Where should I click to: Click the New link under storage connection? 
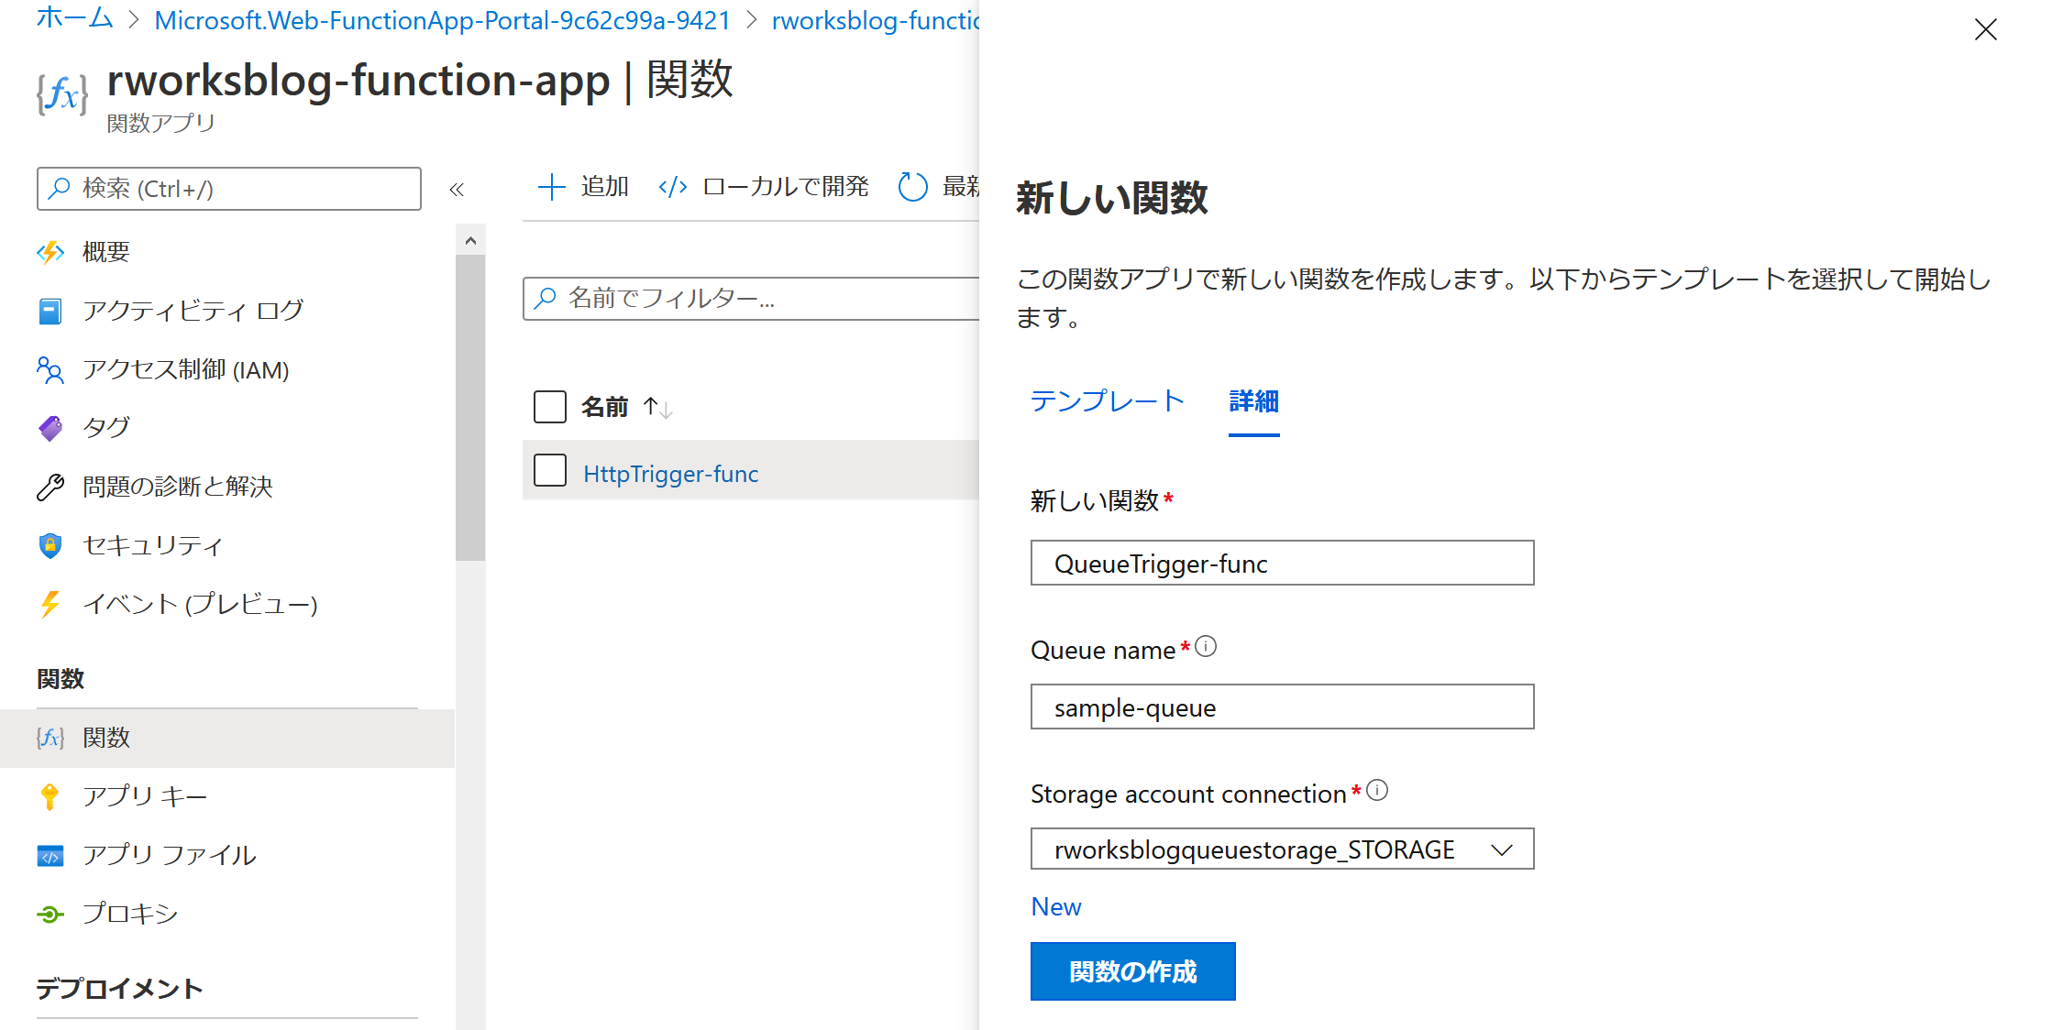pos(1055,907)
